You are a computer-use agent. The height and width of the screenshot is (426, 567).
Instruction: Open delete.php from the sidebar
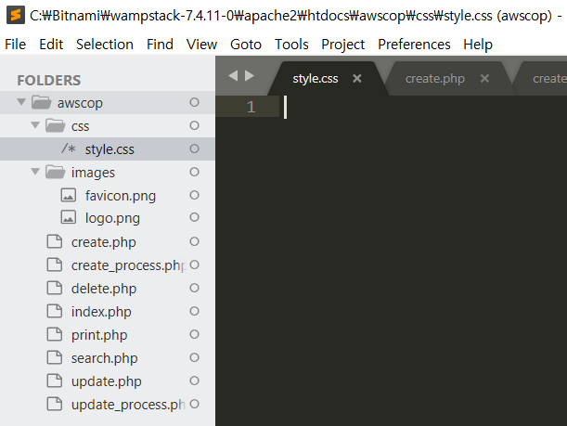(x=104, y=289)
